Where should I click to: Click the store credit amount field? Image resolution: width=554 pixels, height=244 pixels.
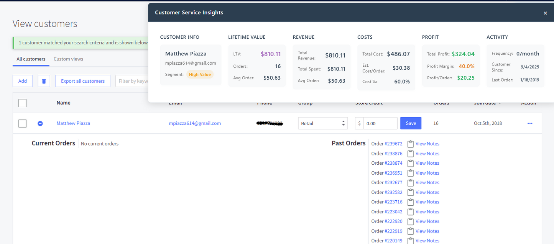[380, 123]
